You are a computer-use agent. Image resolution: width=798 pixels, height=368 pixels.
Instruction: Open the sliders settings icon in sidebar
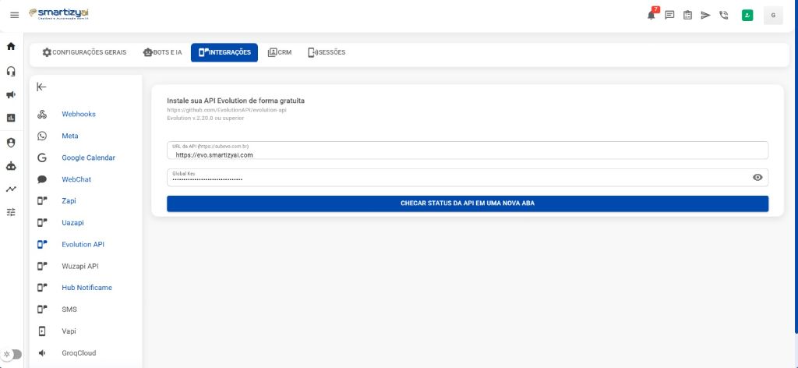[11, 212]
